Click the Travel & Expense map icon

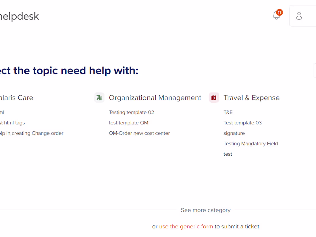coord(214,97)
